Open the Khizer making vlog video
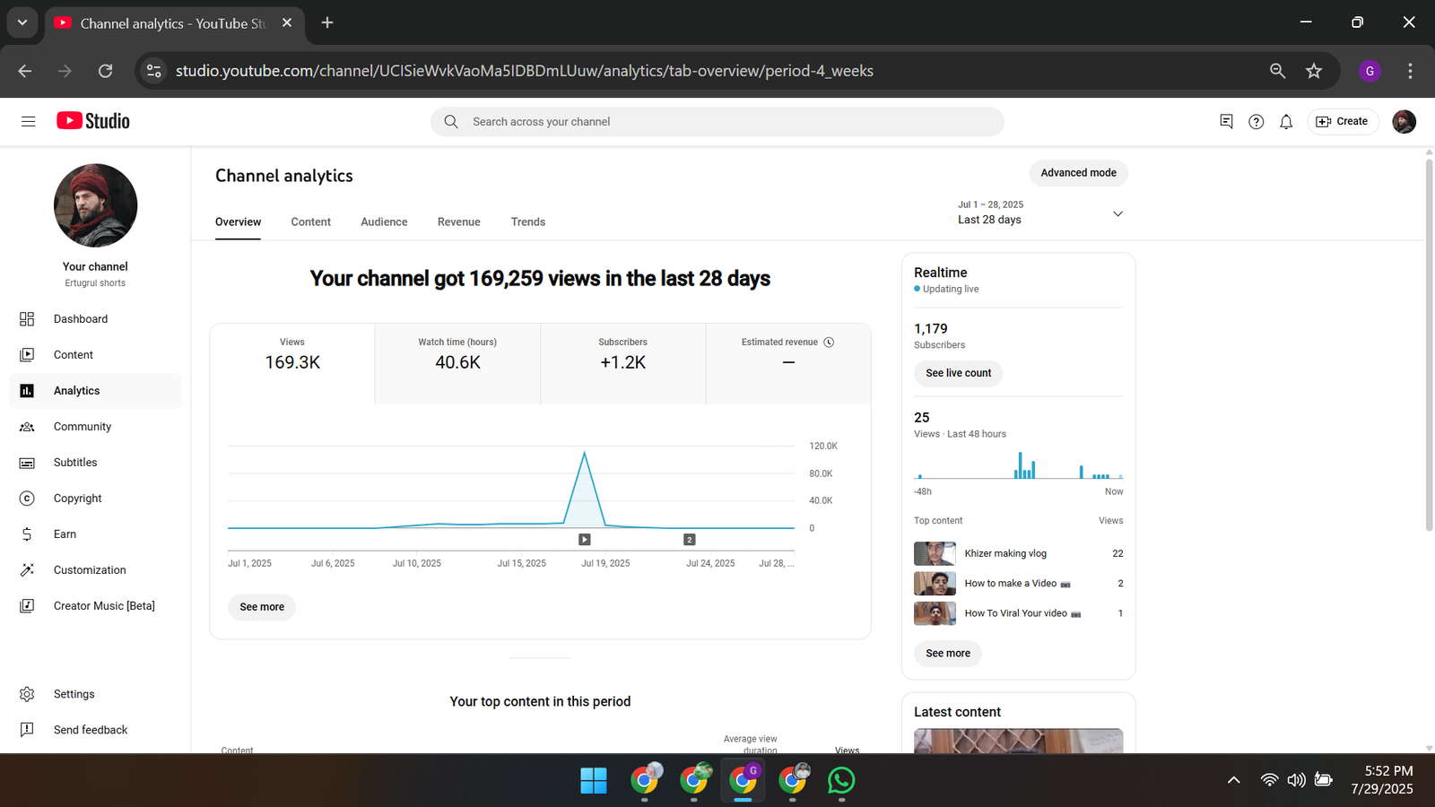Screen dimensions: 1435x807 point(1005,553)
